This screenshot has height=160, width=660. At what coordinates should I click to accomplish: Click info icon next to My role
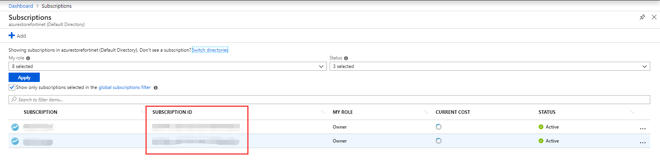coord(28,58)
